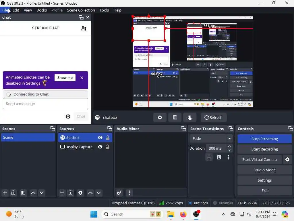Add a new source

(x=62, y=193)
